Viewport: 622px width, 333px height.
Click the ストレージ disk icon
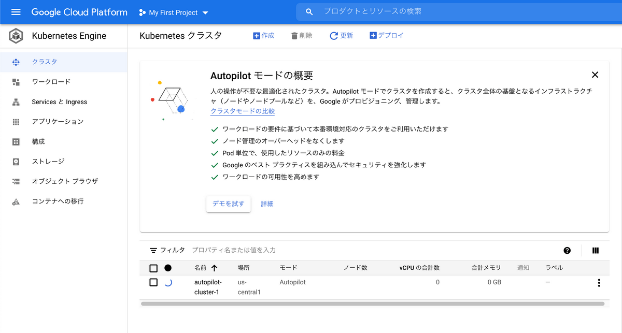16,162
